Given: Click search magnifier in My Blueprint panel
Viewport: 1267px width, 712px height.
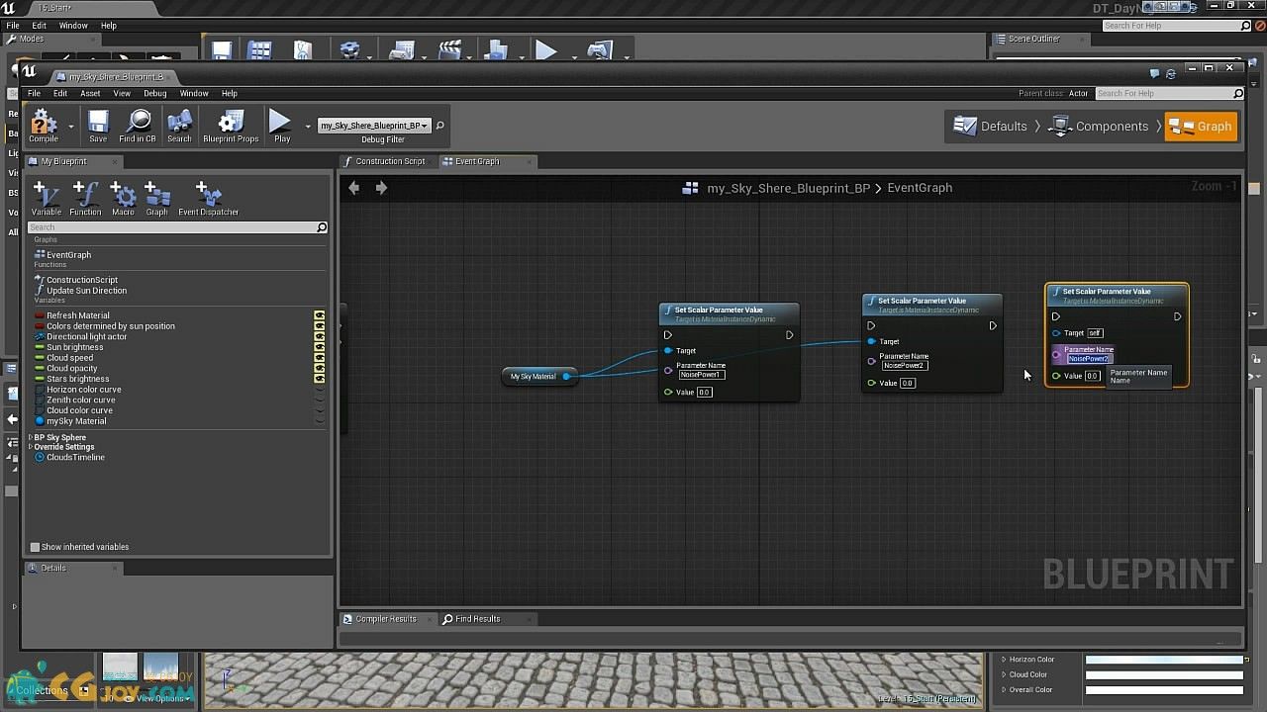Looking at the screenshot, I should tap(322, 227).
